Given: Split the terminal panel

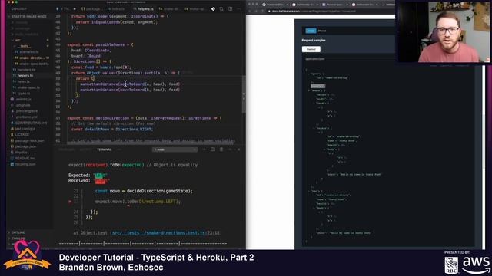Looking at the screenshot, I should [x=213, y=149].
